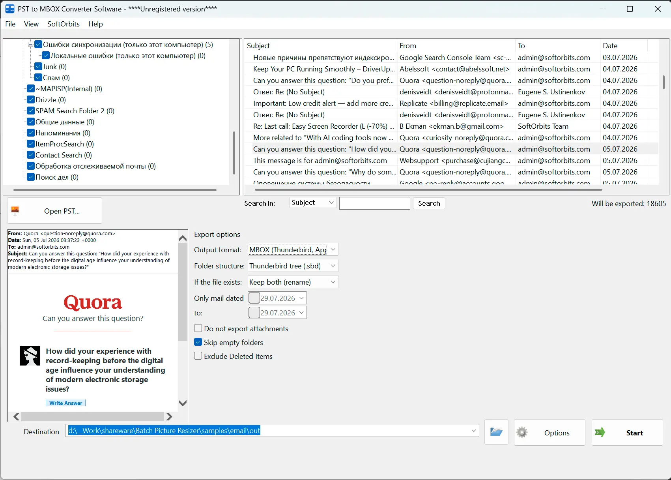Open the Help menu
Screen dimensions: 671x480
pyautogui.click(x=95, y=24)
